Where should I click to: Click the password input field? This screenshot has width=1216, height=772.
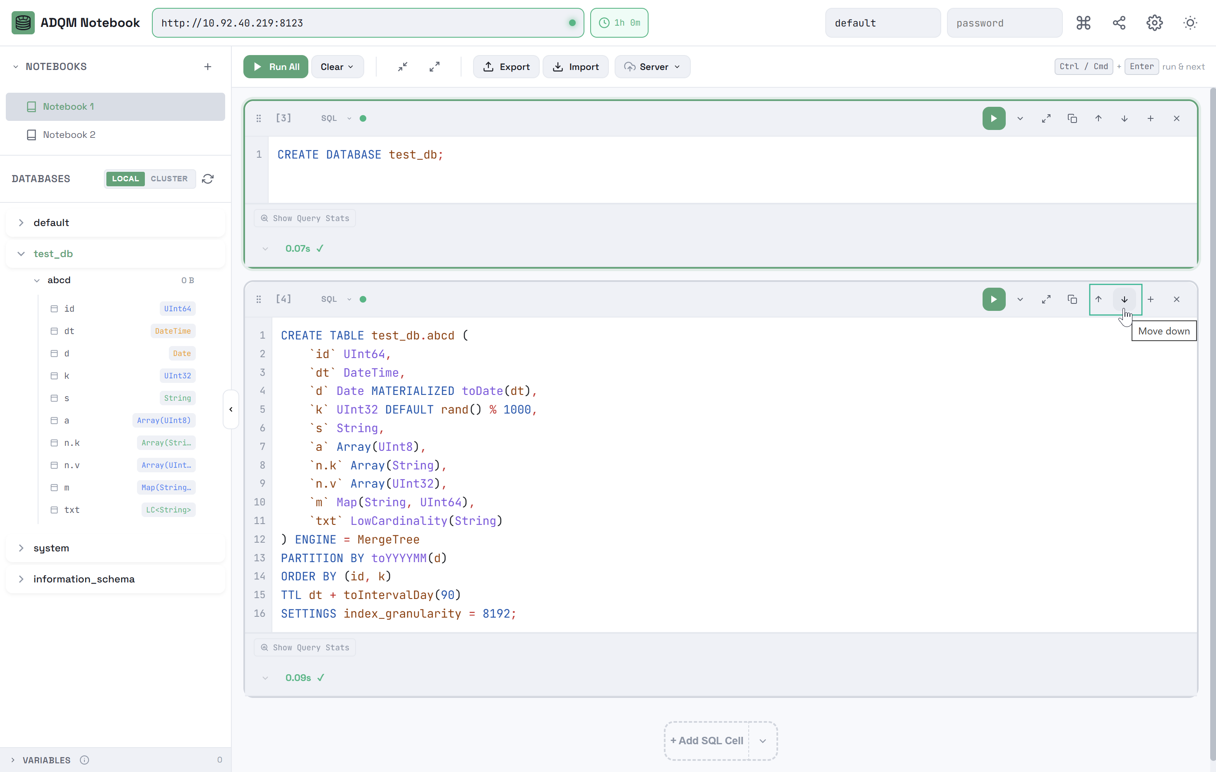point(1004,23)
